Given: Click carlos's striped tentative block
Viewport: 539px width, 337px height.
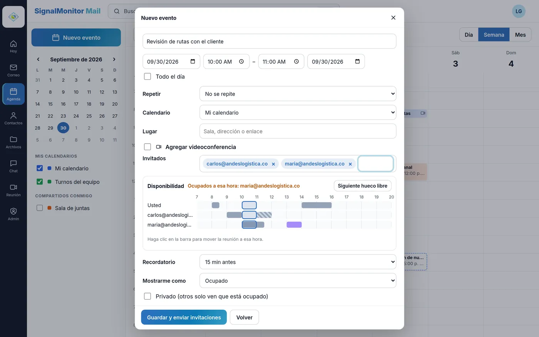Looking at the screenshot, I should [x=264, y=215].
